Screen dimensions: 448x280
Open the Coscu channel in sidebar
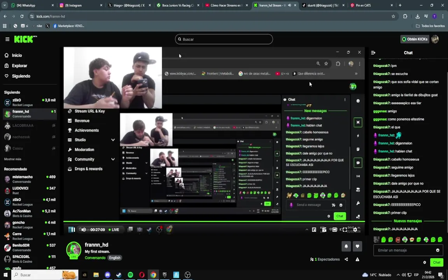[x=30, y=148]
